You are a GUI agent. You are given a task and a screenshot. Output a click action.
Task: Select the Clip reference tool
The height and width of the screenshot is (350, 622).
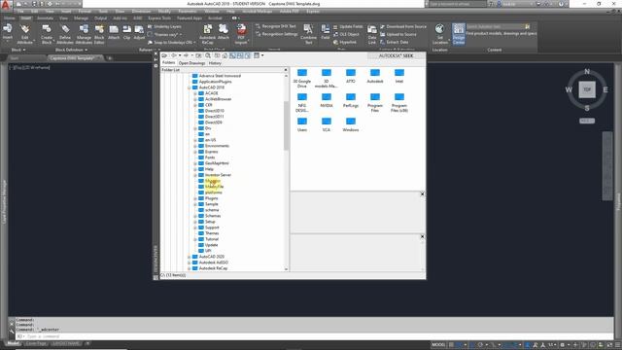click(126, 32)
